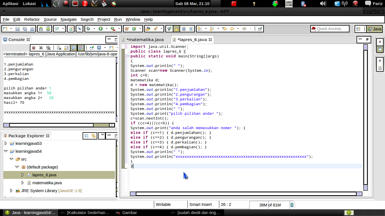Toggle console Scroll Lock icon
Screen dimensions: 385x216
(67, 48)
